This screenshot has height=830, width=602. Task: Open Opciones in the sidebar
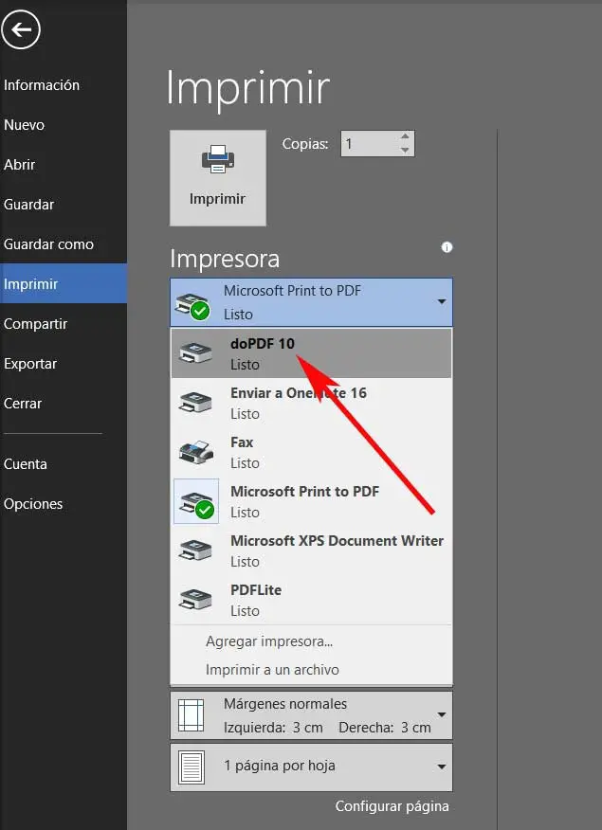(64, 504)
